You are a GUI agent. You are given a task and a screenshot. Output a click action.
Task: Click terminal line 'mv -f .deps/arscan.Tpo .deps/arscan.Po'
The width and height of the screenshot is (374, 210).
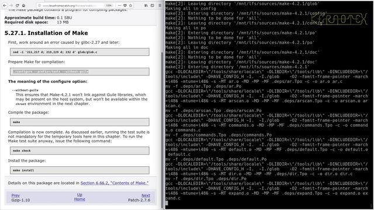point(213,110)
